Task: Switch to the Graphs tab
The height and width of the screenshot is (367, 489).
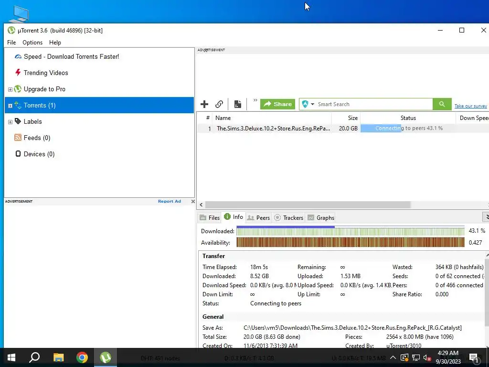Action: [321, 217]
